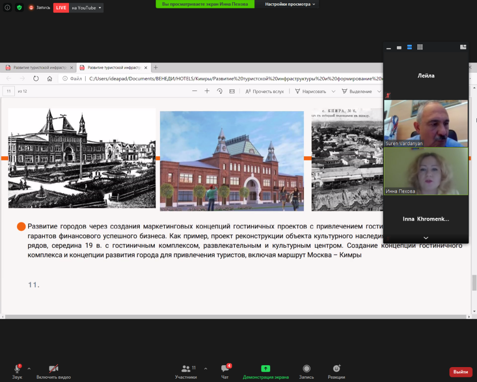
Task: Select the single-speaker video panel view
Action: click(x=399, y=47)
